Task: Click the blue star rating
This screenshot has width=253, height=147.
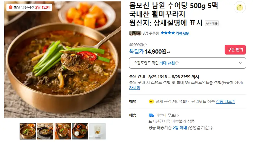Action: coord(168,33)
